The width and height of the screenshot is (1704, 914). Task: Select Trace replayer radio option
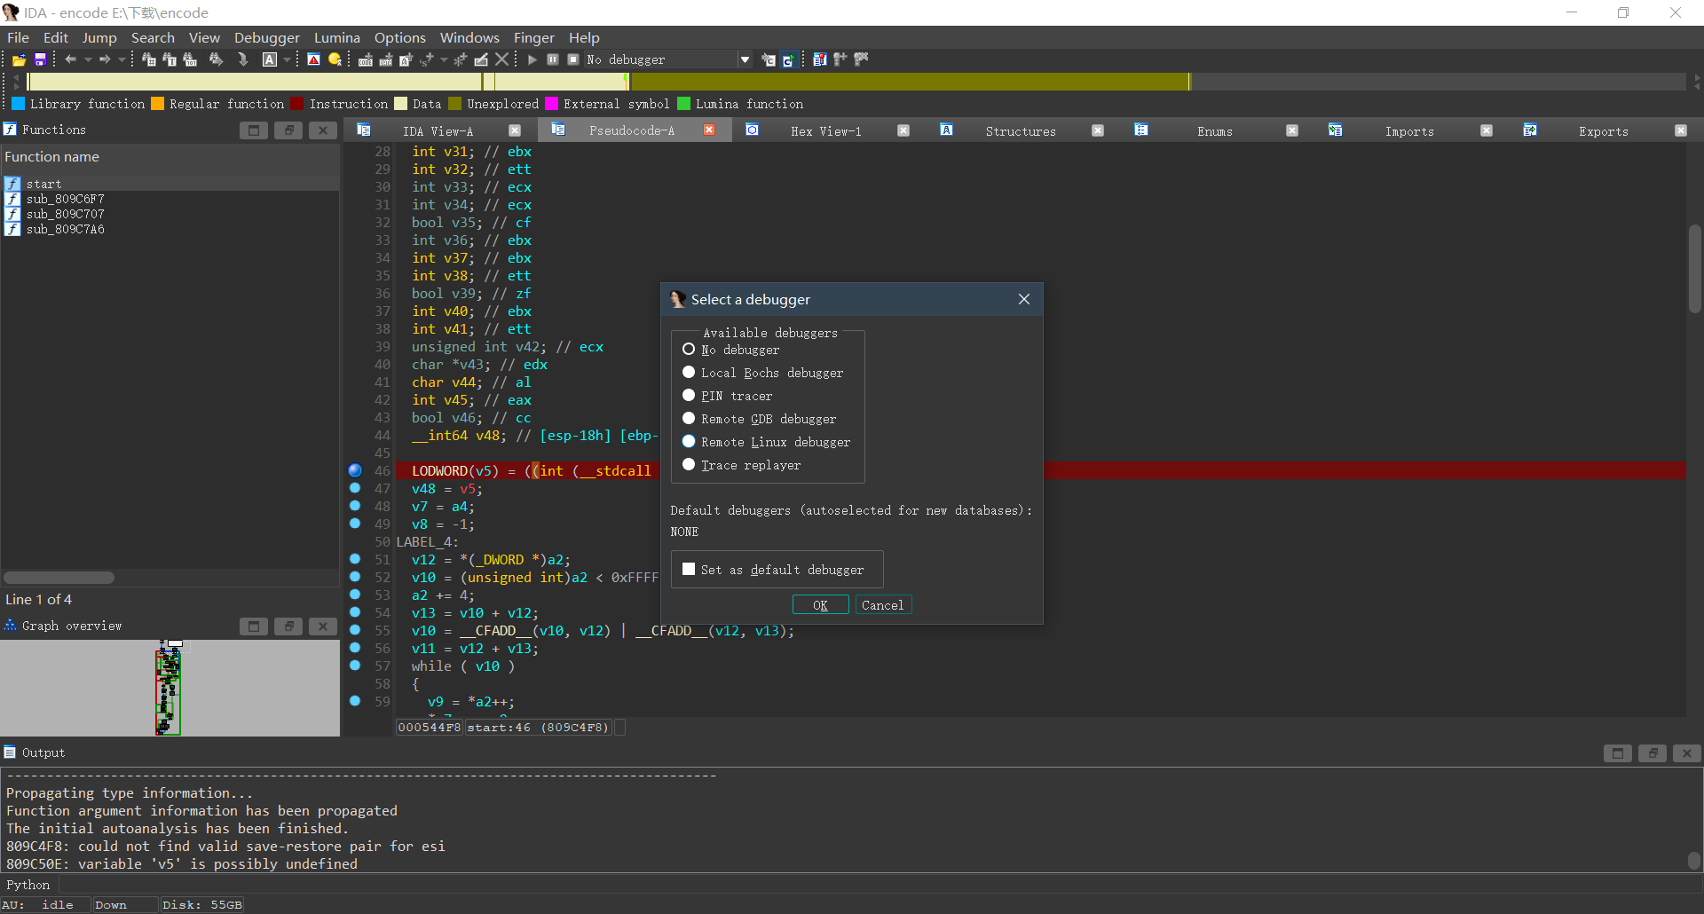click(741, 465)
